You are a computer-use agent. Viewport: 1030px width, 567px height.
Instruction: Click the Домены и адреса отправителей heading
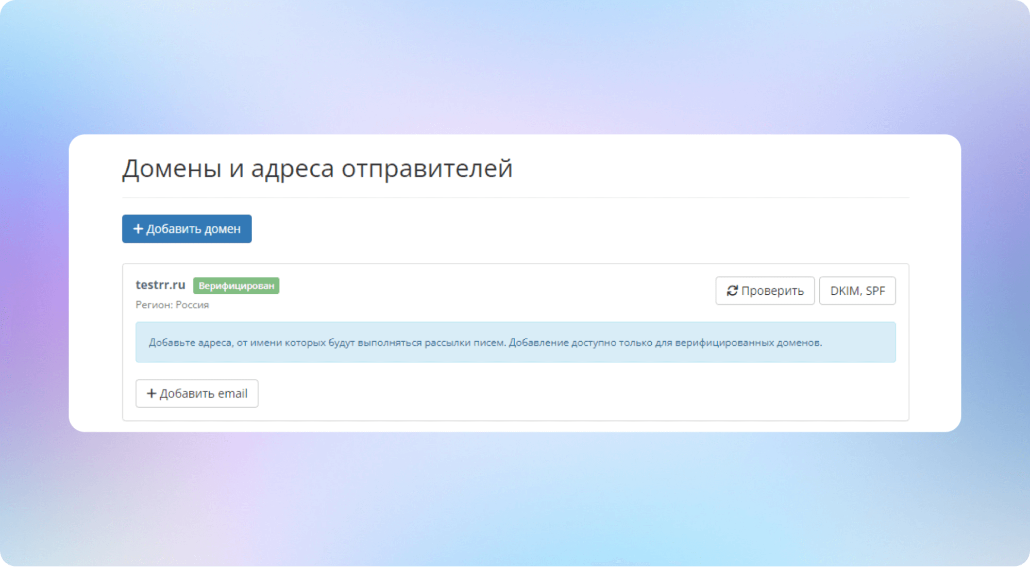point(317,168)
